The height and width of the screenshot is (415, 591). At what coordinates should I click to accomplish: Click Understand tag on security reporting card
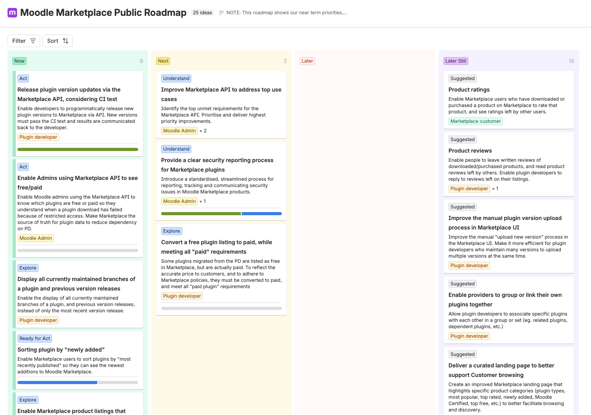pos(176,149)
